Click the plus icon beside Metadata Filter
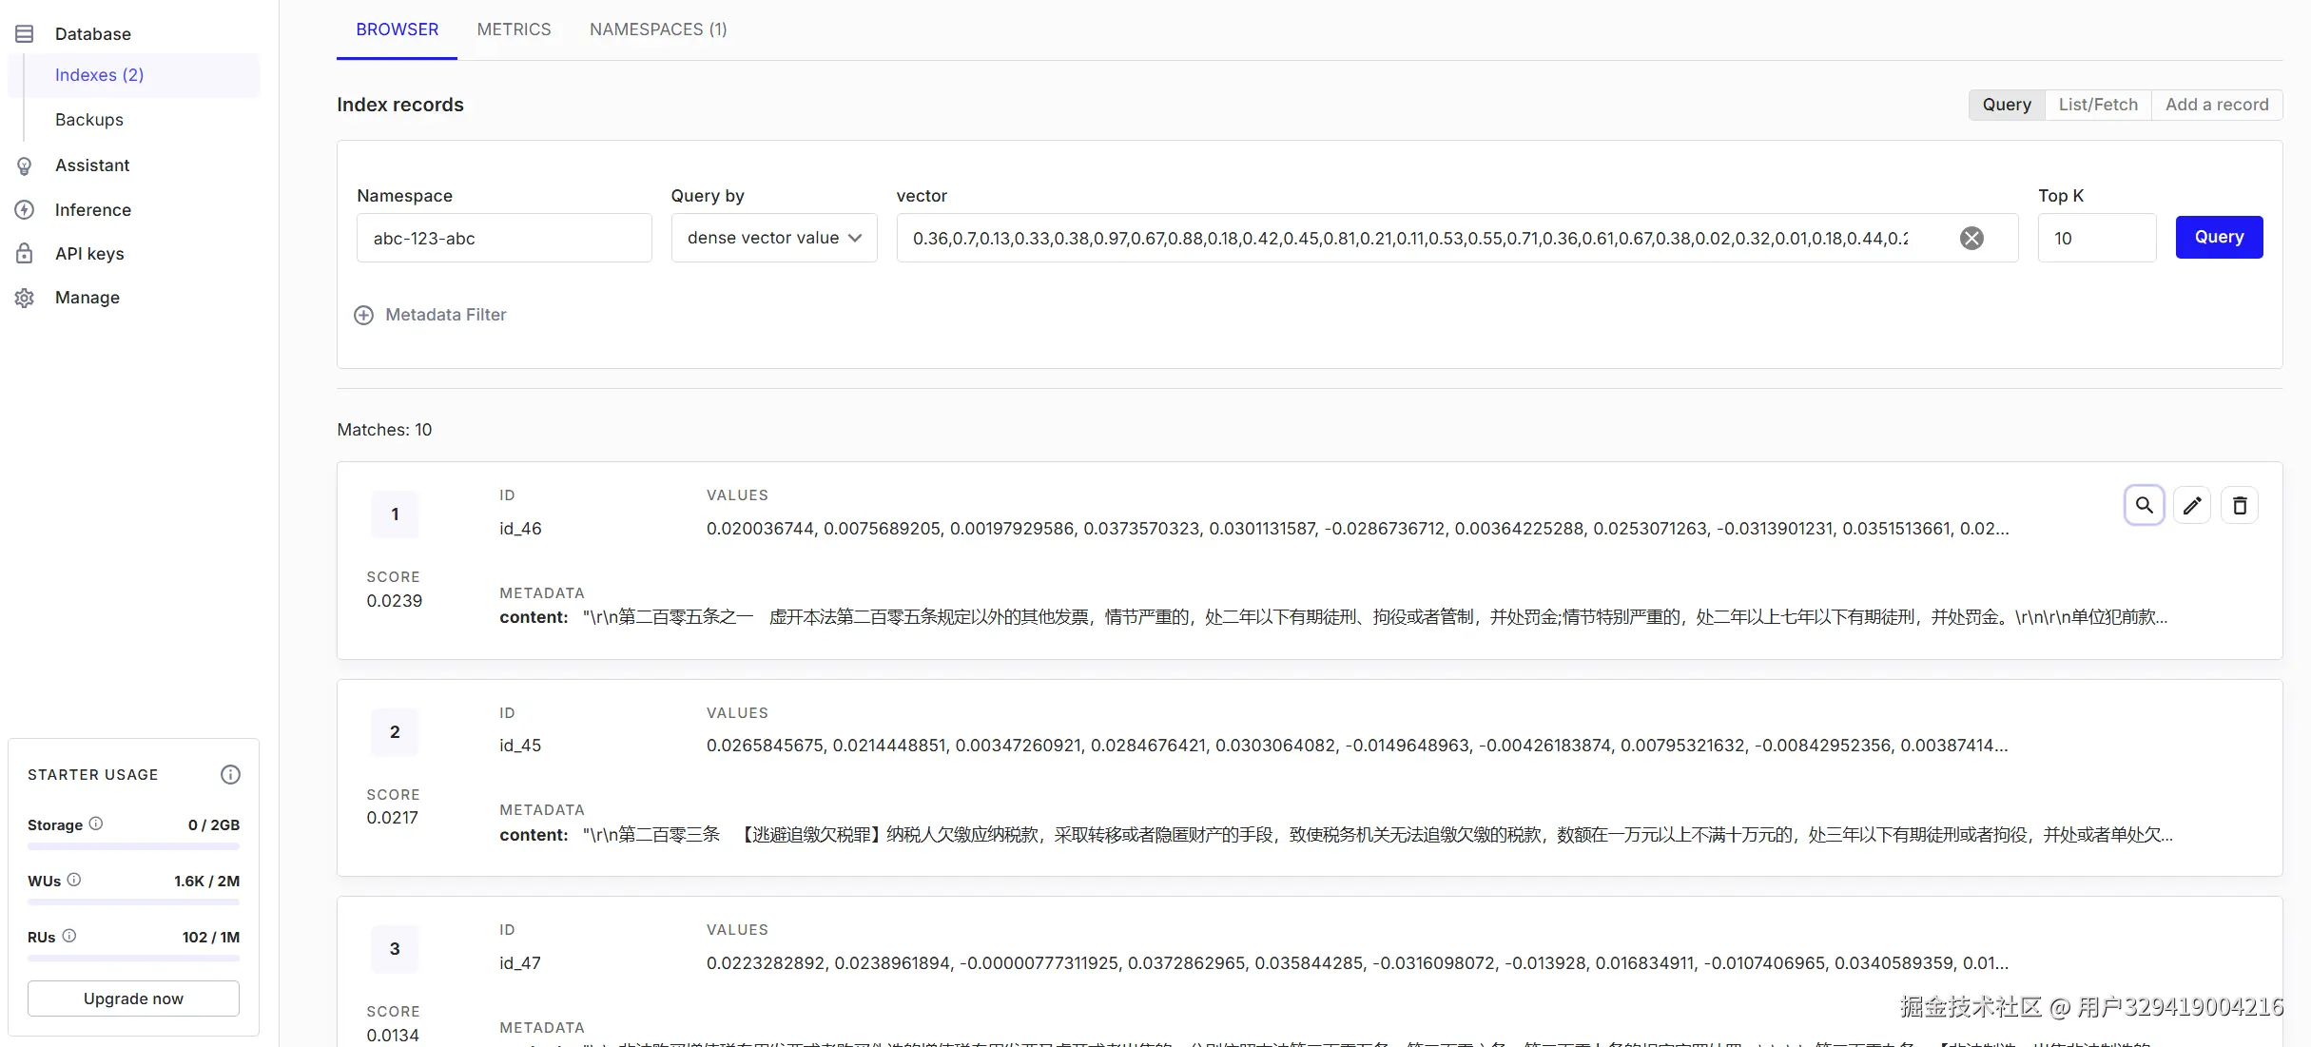 click(x=363, y=315)
